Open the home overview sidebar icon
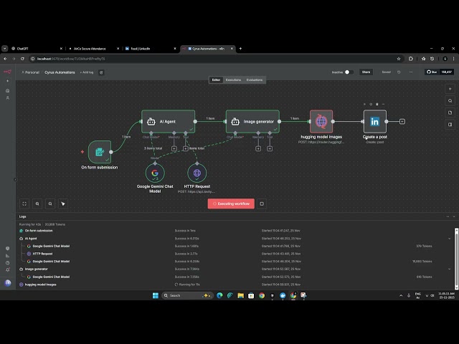 click(x=8, y=91)
